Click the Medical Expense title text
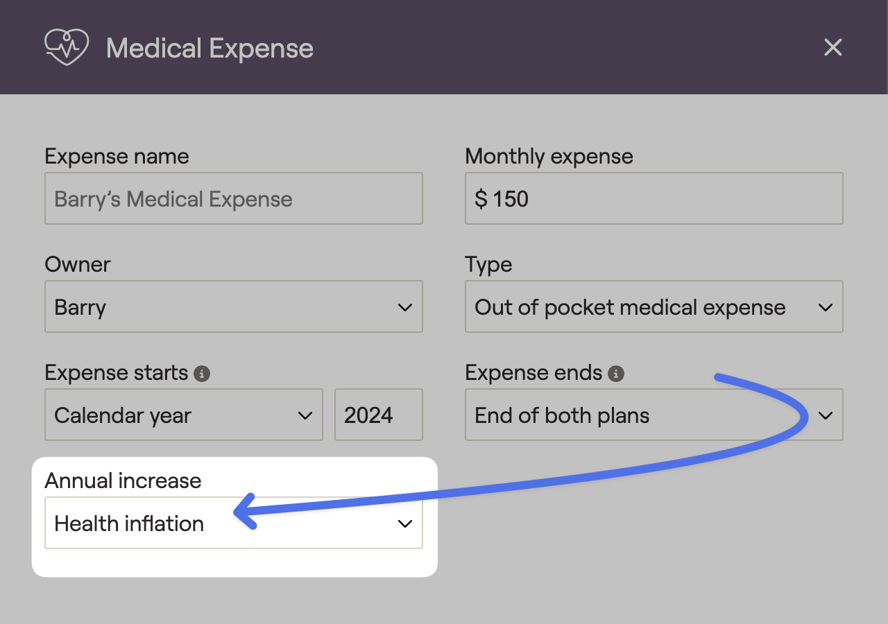888x624 pixels. click(210, 49)
